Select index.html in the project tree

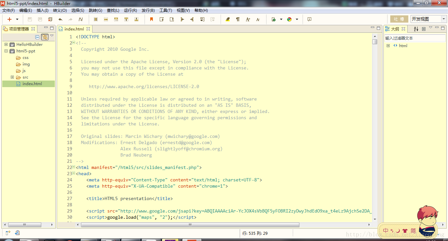[x=29, y=84]
